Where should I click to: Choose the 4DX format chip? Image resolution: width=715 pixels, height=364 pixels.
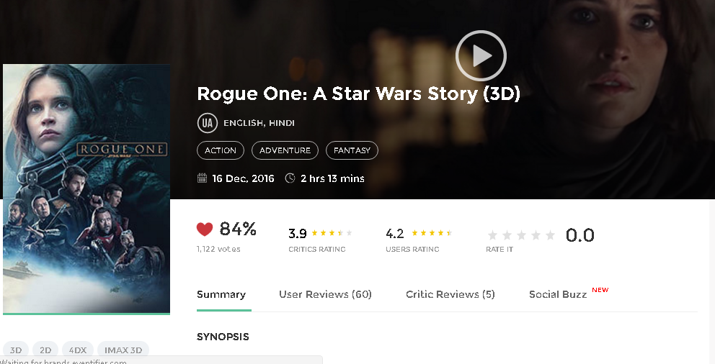(x=77, y=350)
